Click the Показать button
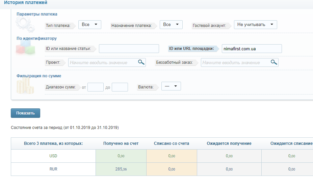Viewport: 313px width, 184px height. [25, 113]
